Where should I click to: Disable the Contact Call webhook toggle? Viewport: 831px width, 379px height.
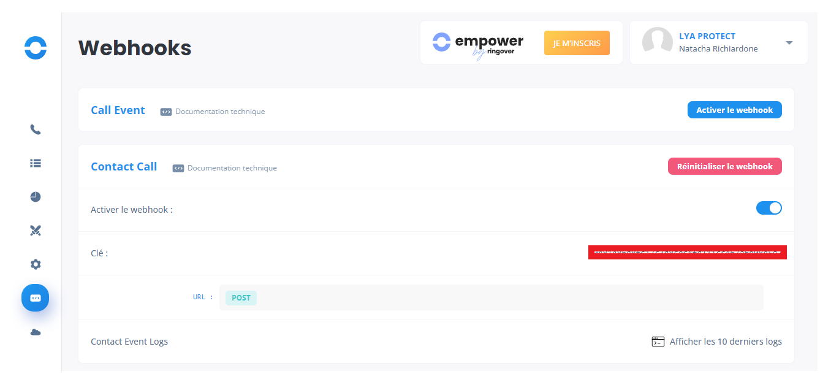769,208
